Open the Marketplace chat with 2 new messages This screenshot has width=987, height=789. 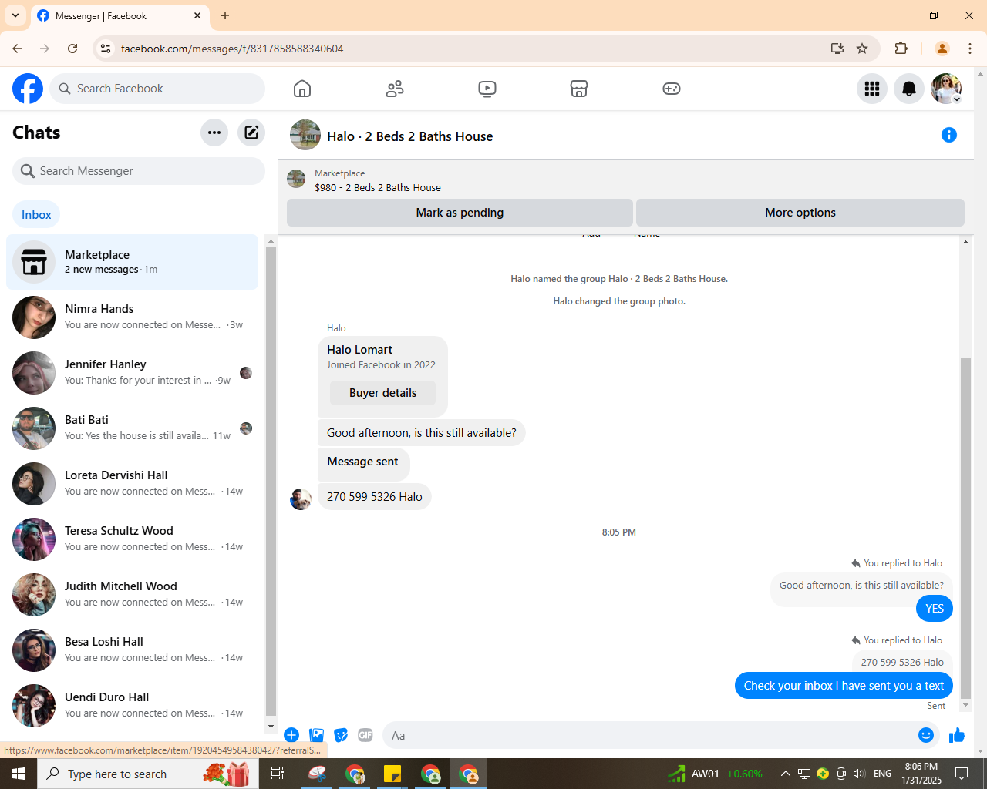click(x=133, y=262)
